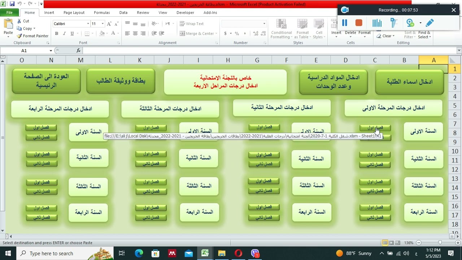Pause recording in recorder toolbar
The image size is (462, 260).
tap(344, 23)
